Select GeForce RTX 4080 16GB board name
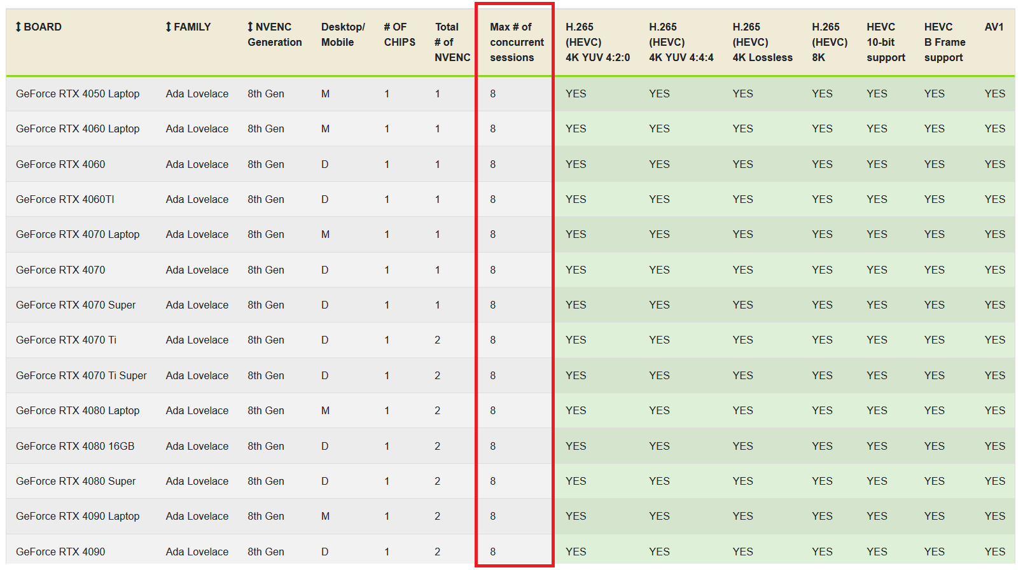The width and height of the screenshot is (1023, 570). 75,446
